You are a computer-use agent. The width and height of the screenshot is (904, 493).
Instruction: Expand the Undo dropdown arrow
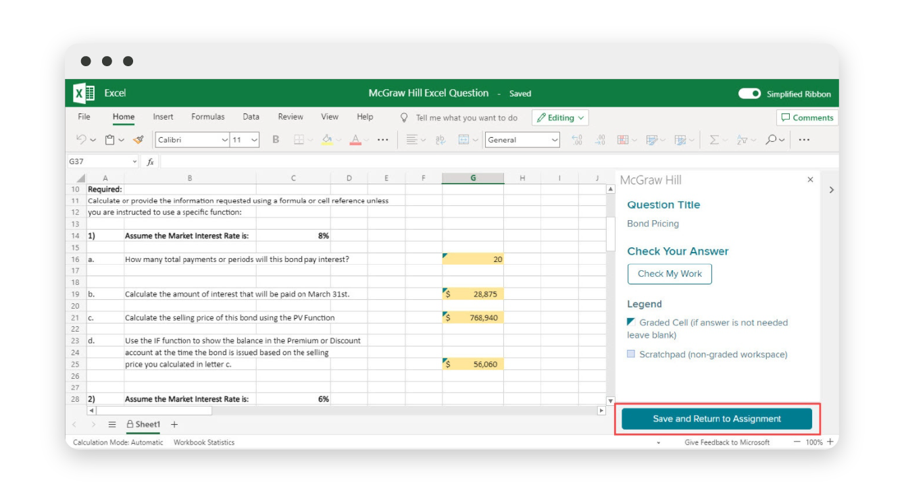[93, 140]
